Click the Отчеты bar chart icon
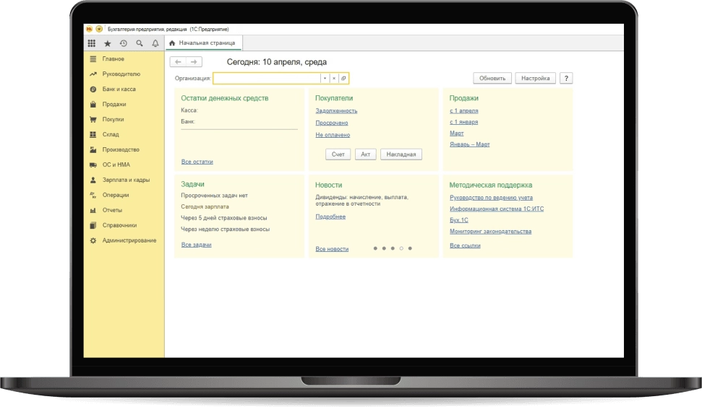 [93, 210]
